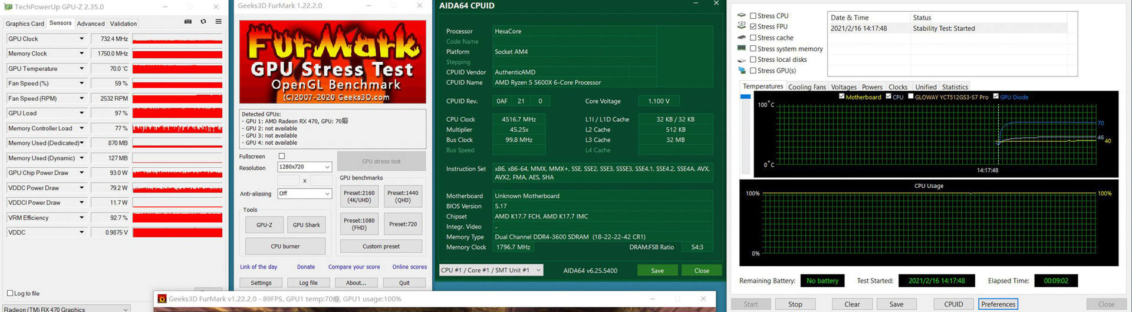Open the GPU Load sensor dropdown
The height and width of the screenshot is (312, 1132).
(x=81, y=113)
